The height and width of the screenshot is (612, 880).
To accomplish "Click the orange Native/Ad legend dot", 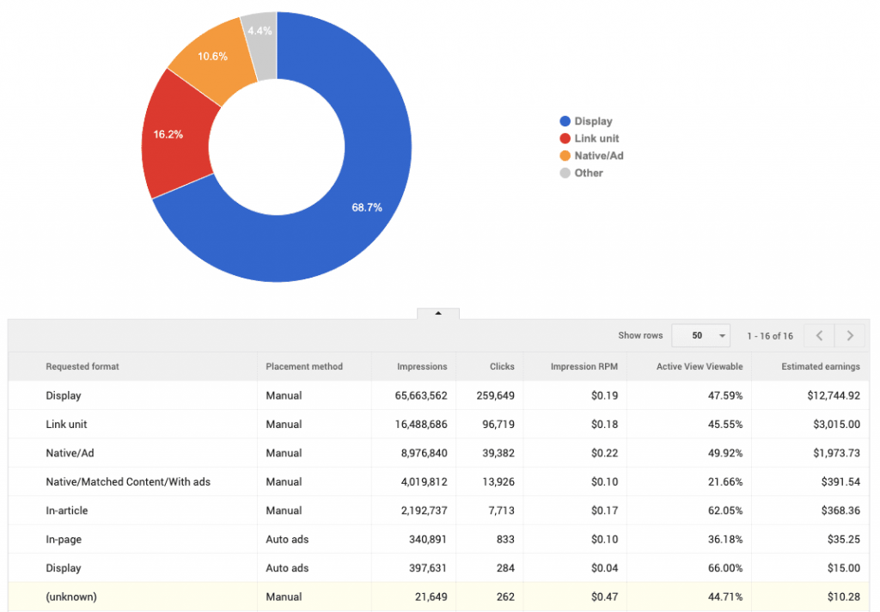I will [x=565, y=156].
